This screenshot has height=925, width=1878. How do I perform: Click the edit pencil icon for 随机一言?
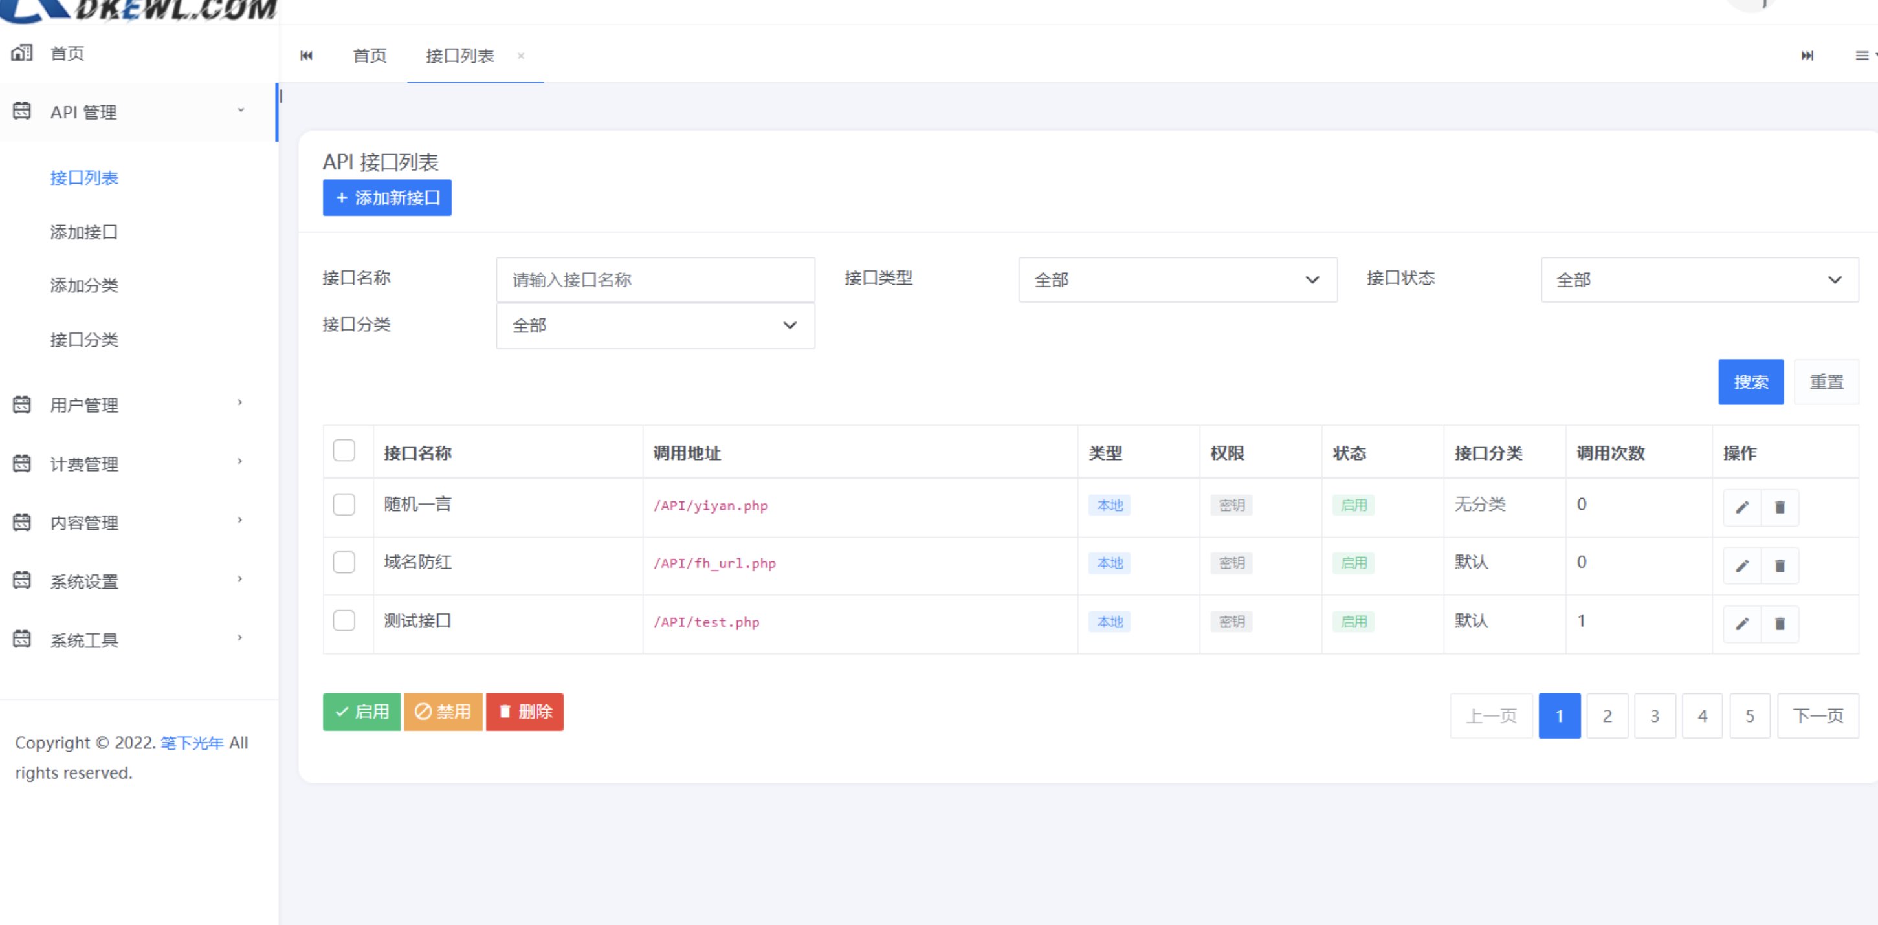click(x=1741, y=507)
